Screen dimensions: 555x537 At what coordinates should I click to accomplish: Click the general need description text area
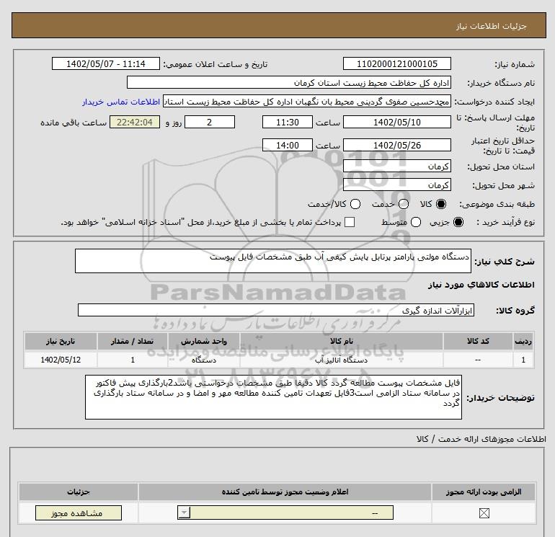273,261
